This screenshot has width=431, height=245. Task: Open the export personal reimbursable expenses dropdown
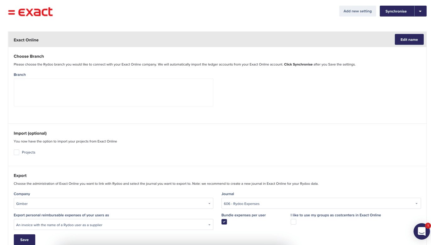point(113,225)
